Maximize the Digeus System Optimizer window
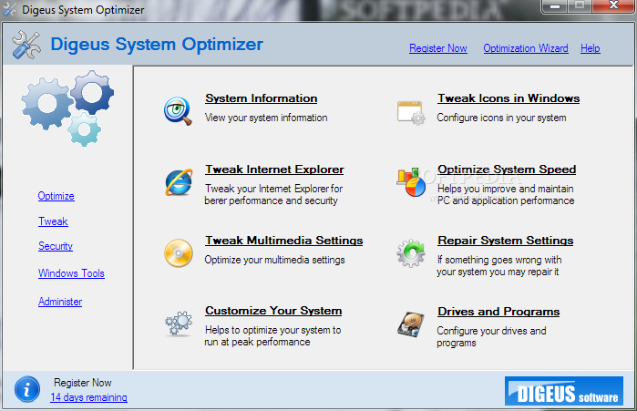 coord(580,6)
